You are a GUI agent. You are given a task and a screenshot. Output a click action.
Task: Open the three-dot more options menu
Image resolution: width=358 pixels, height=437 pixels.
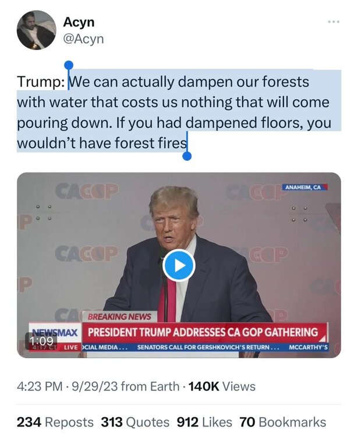[334, 22]
